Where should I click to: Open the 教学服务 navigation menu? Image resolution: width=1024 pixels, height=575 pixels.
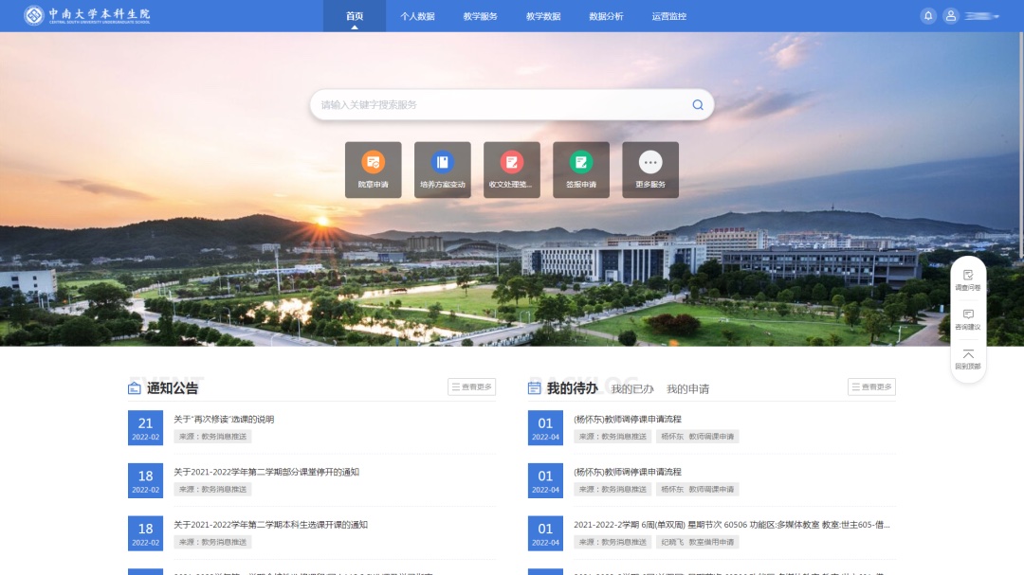[481, 16]
